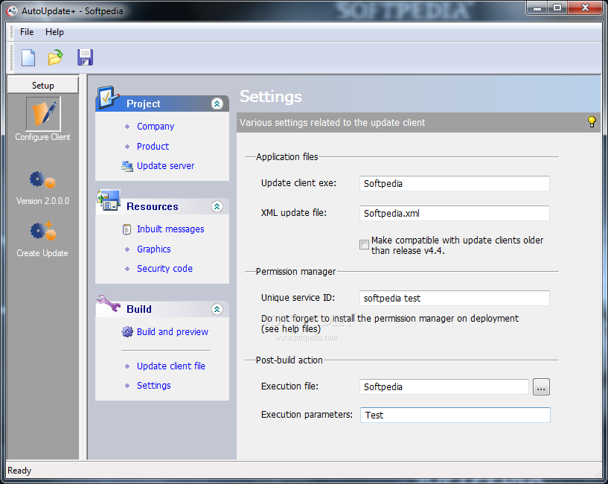This screenshot has width=608, height=484.
Task: Open Inbuilt messages page
Action: (170, 229)
